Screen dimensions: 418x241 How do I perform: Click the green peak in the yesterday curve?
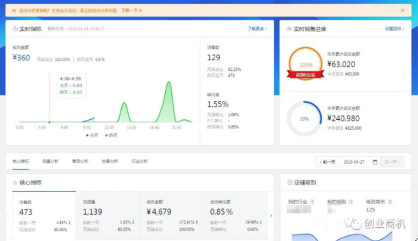(169, 82)
